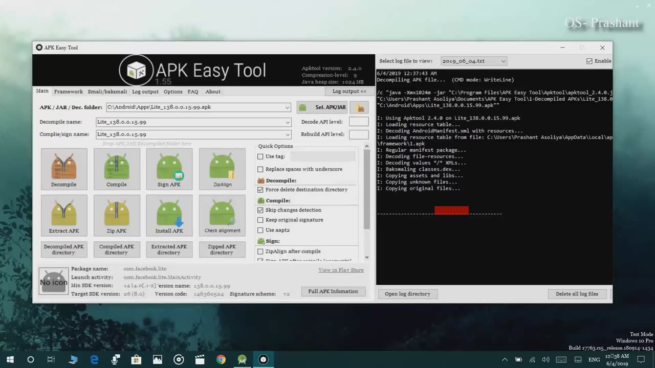Open the Framework tab
The image size is (655, 368).
point(69,91)
